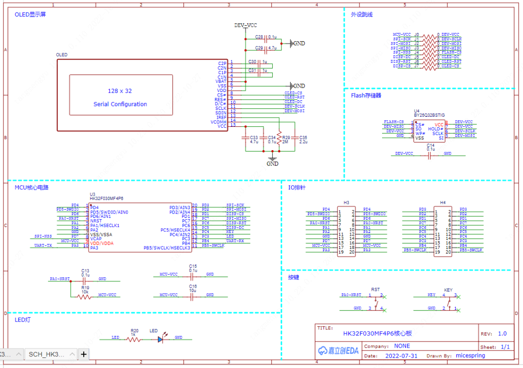Screen dimensions: 523x368
Task: Click the 2022-07-31 date field
Action: point(402,355)
